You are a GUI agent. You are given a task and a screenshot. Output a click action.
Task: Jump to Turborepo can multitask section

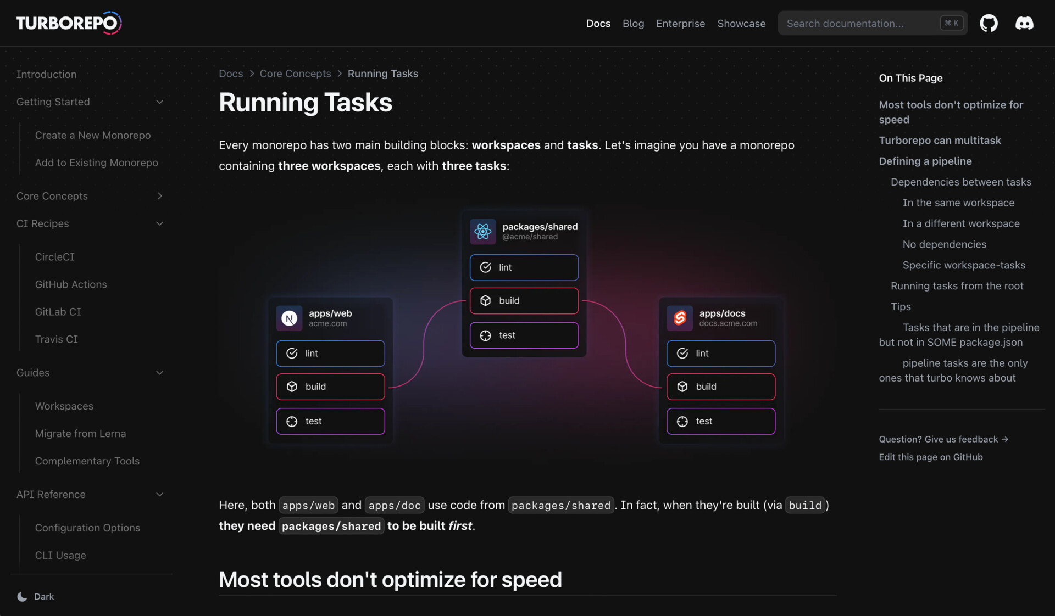coord(940,141)
